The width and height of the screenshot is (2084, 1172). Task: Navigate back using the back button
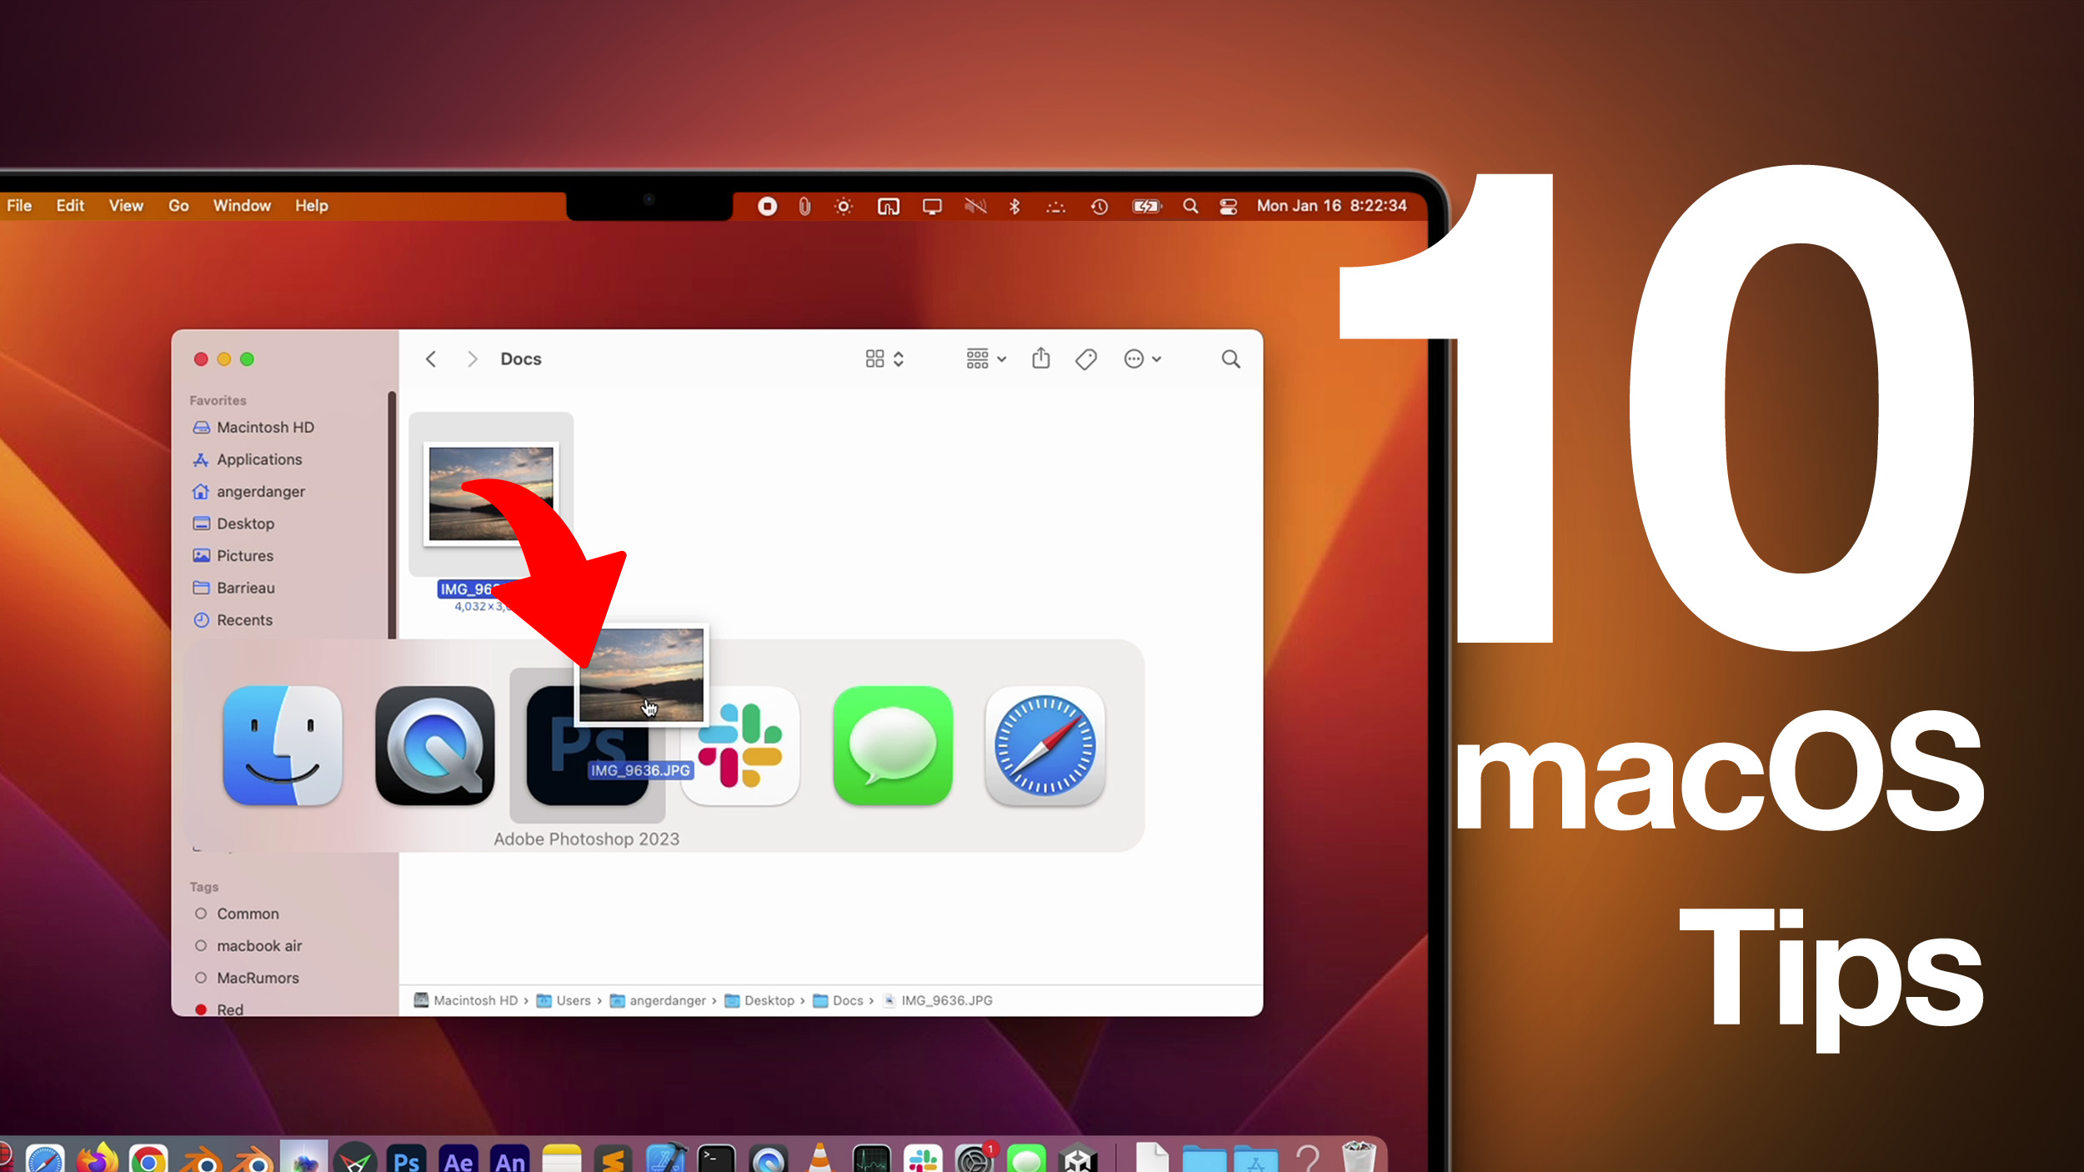pyautogui.click(x=431, y=358)
